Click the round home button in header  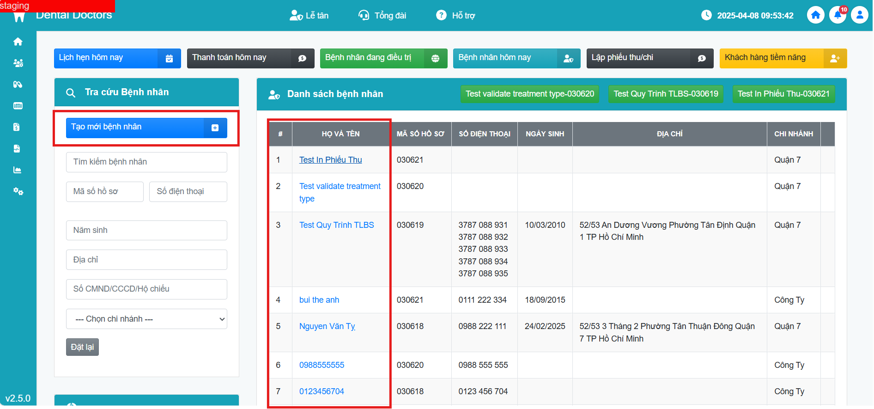pyautogui.click(x=815, y=15)
